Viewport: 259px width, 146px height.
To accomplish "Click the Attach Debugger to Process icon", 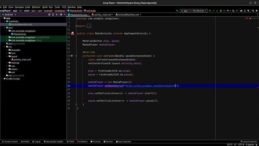I will click(233, 11).
